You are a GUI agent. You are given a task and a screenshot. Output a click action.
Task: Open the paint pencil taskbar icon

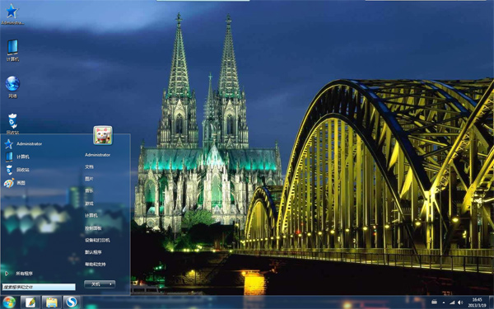tap(30, 302)
